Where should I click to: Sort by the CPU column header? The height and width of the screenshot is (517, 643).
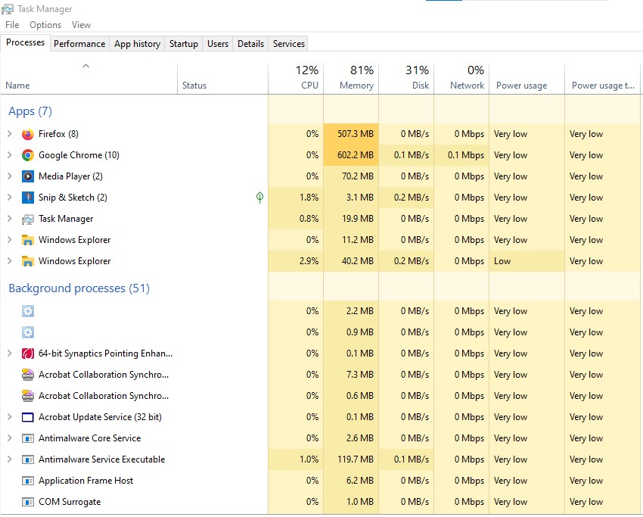[x=296, y=78]
